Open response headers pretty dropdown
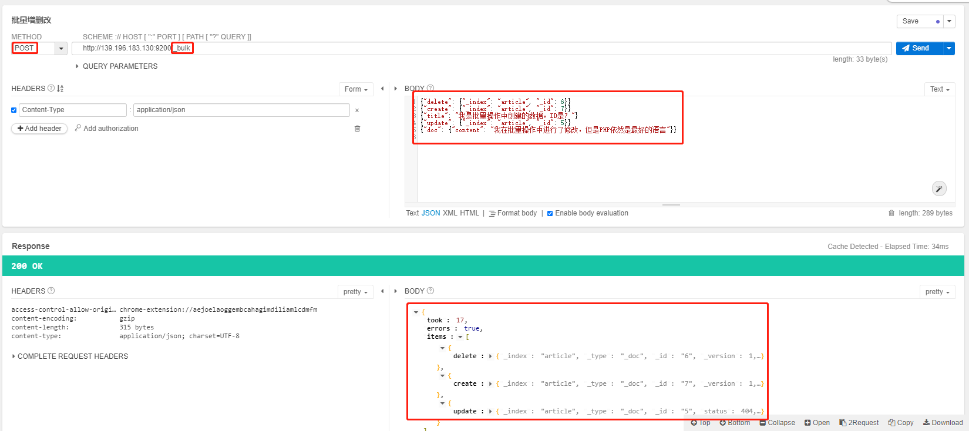 355,292
